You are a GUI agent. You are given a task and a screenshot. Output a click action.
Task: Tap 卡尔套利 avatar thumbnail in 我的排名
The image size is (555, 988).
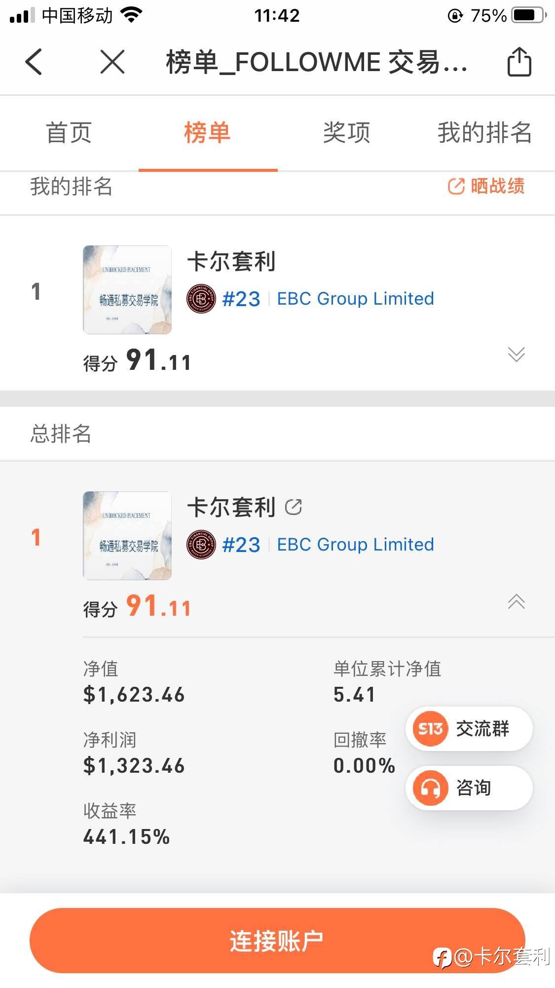click(127, 290)
